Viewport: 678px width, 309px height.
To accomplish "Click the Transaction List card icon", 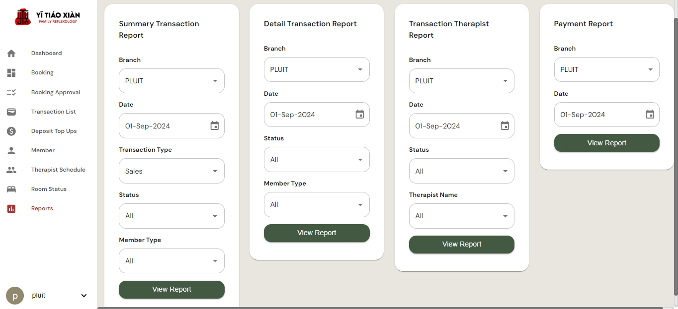I will click(11, 112).
